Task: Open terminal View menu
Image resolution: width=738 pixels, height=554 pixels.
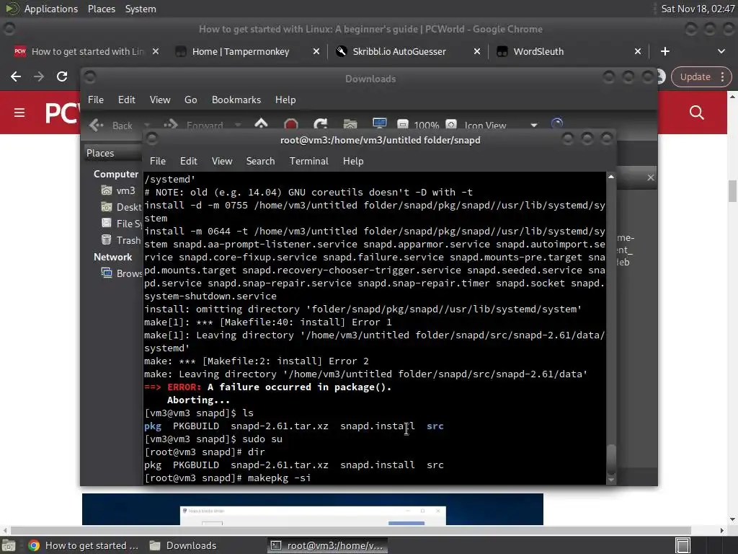Action: (222, 161)
